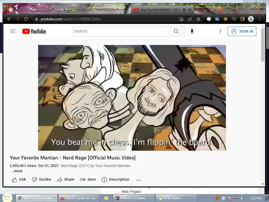Click the page scrollbar thumb
Viewport: 269px width, 202px height.
[263, 45]
